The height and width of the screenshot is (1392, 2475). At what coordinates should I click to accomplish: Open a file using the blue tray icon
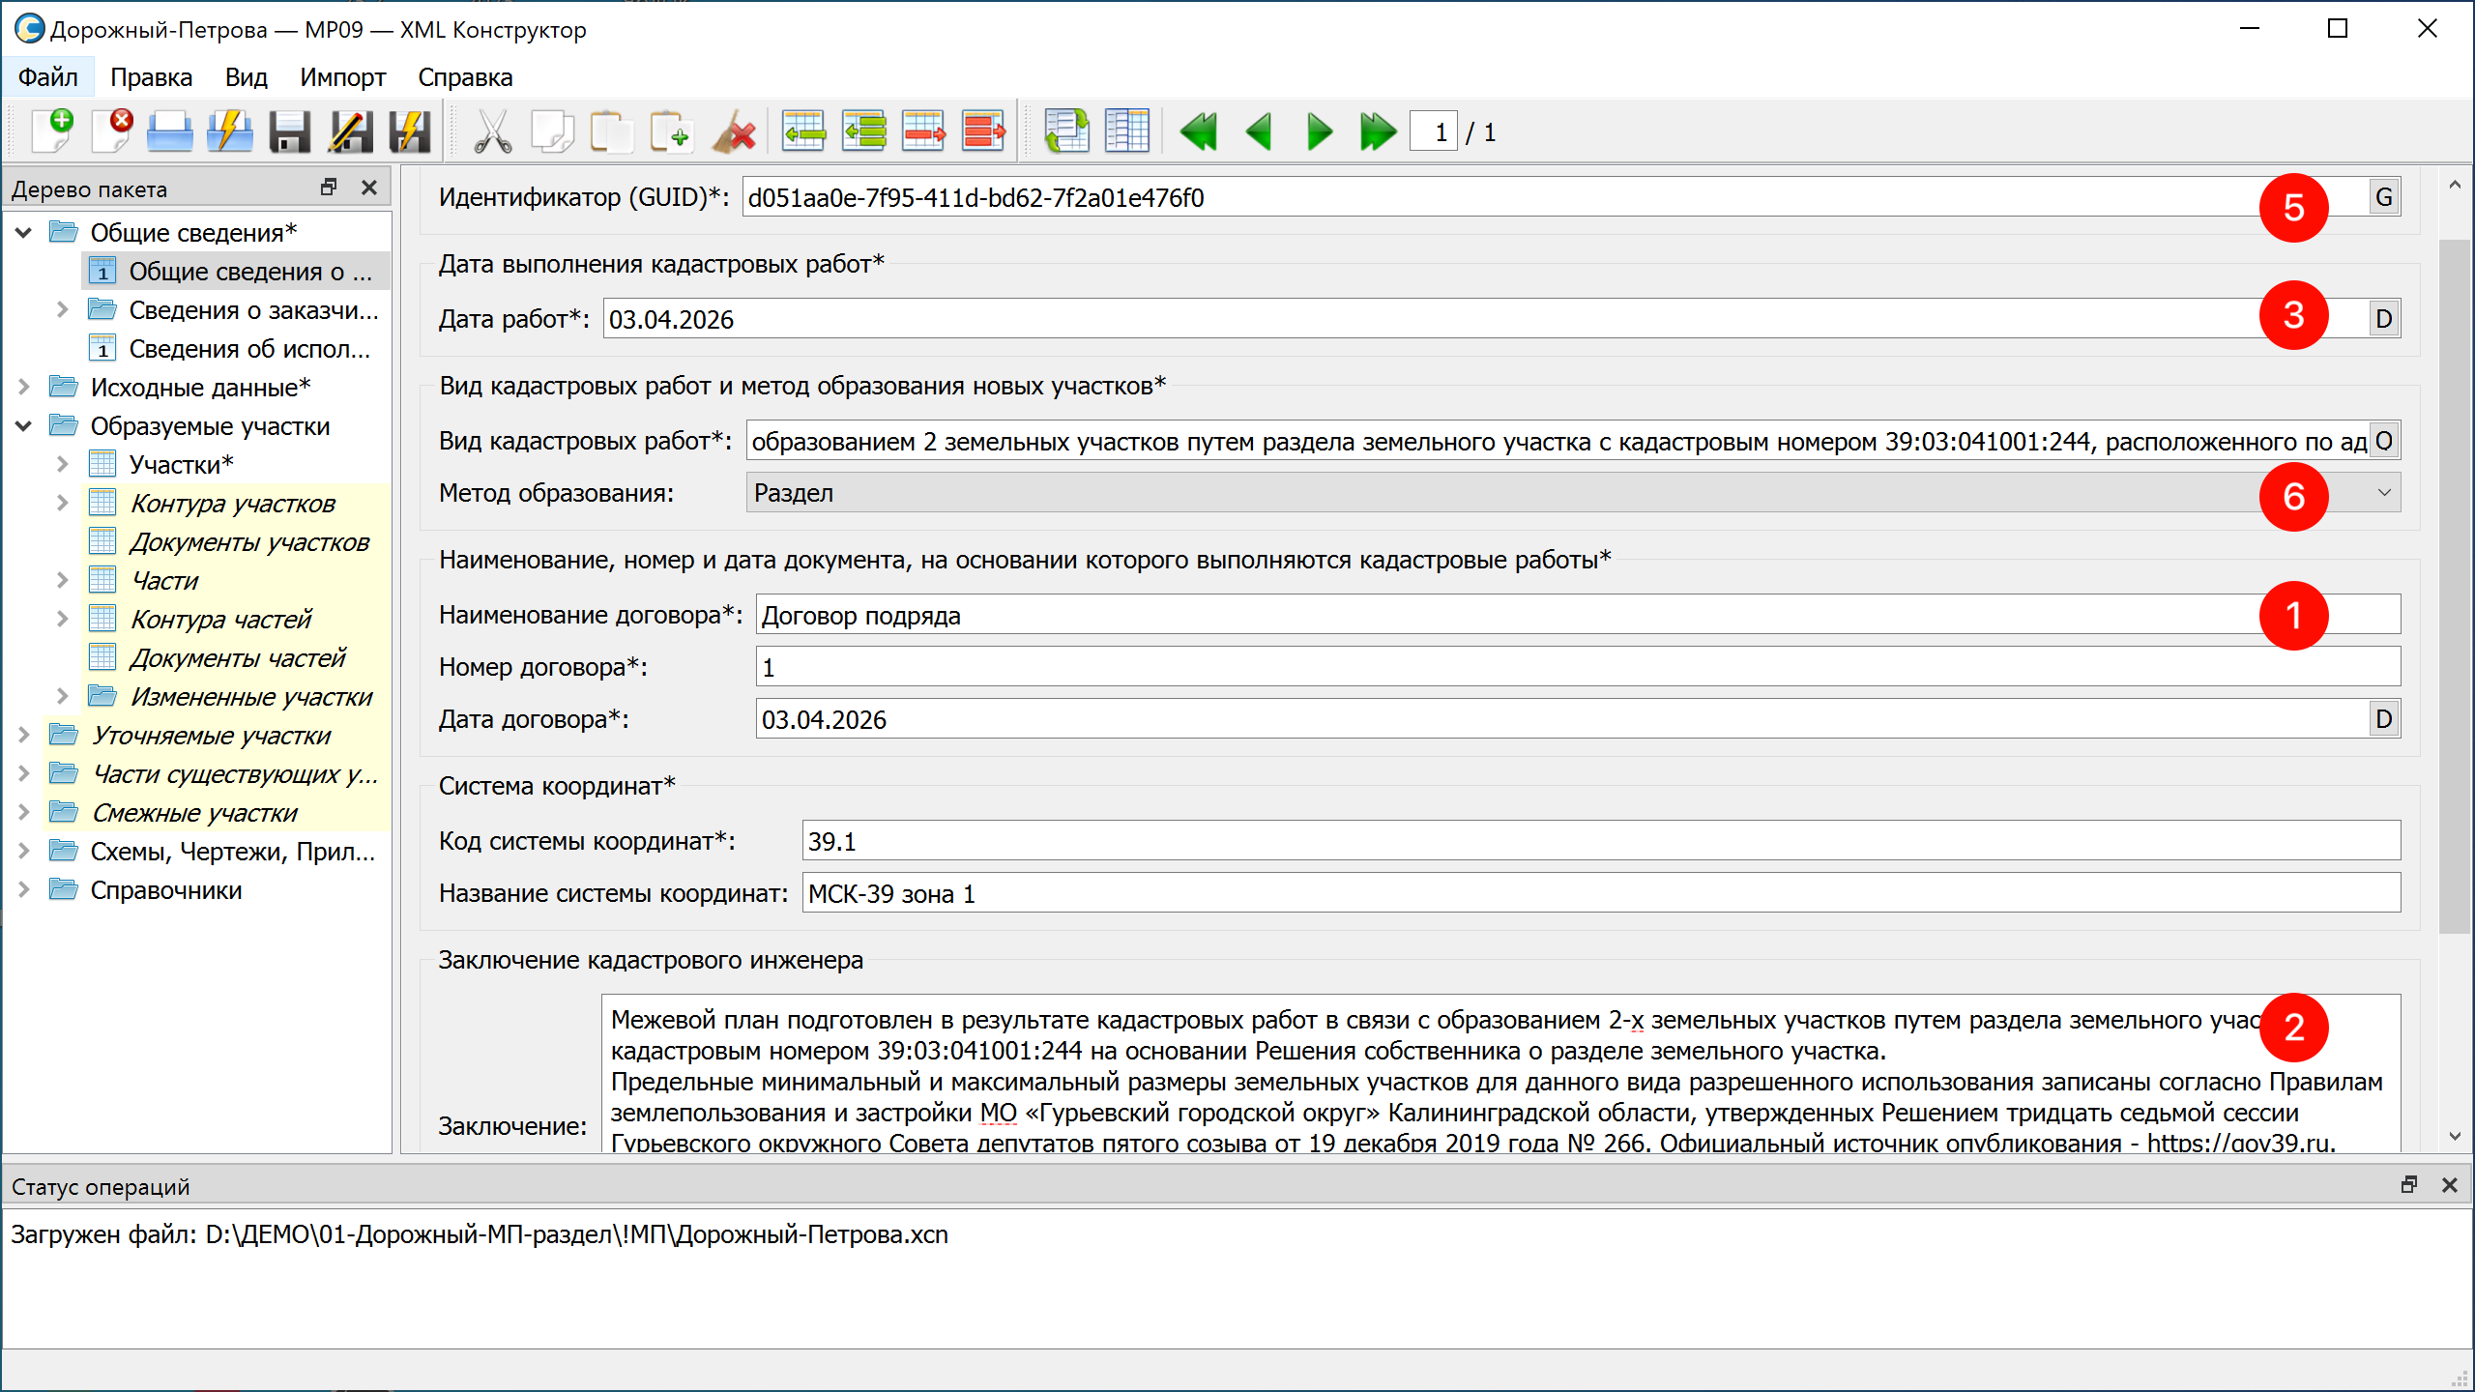click(170, 131)
